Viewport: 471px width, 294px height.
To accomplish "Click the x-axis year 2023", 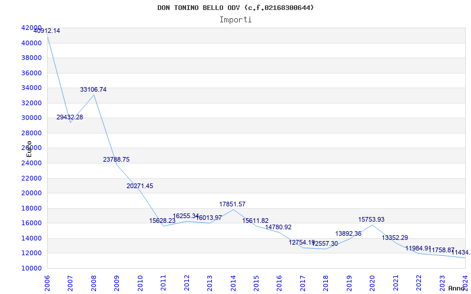I will click(442, 283).
